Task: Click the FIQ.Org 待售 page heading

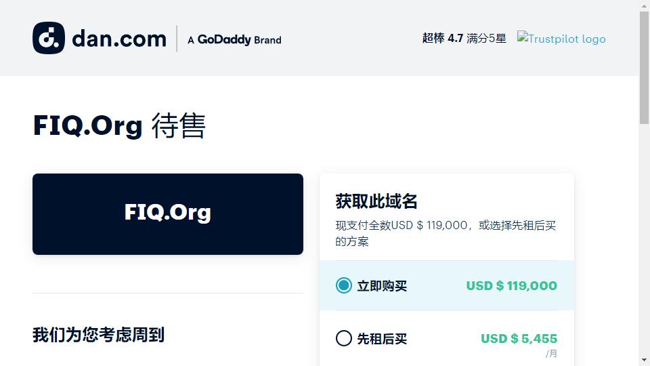Action: point(119,125)
